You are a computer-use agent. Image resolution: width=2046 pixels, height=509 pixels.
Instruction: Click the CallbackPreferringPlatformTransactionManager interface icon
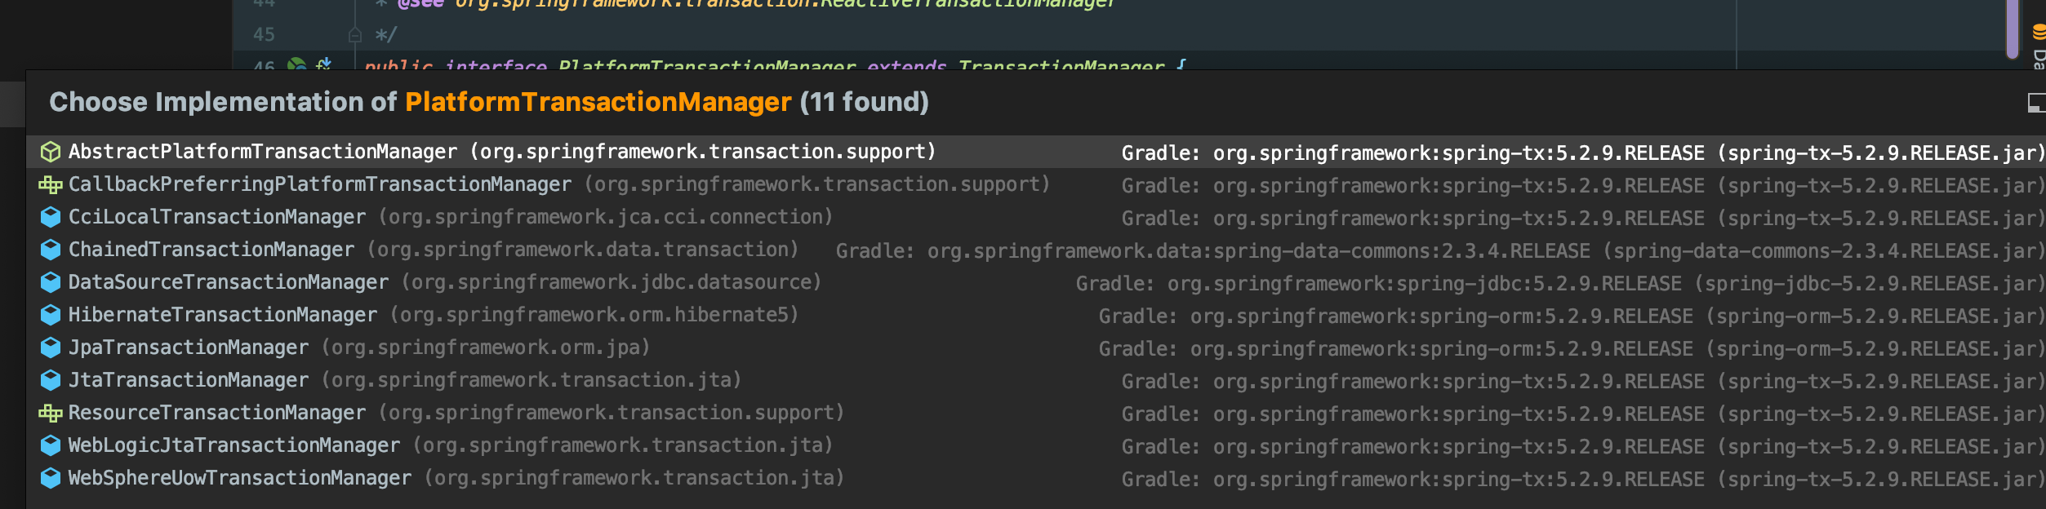click(51, 184)
